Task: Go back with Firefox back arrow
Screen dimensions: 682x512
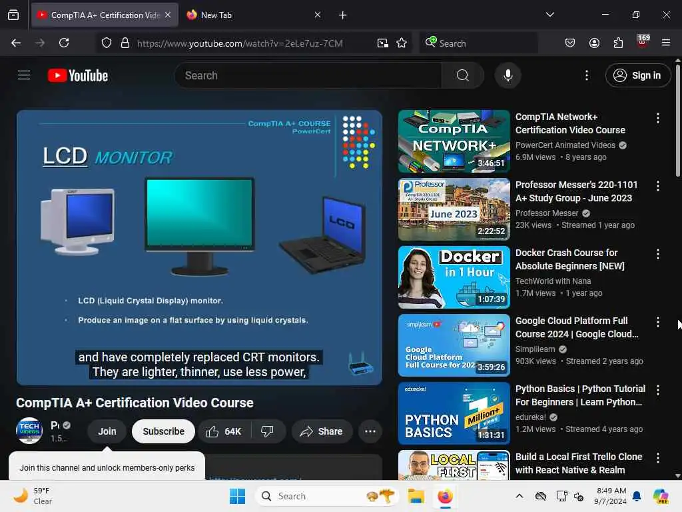Action: click(x=16, y=43)
